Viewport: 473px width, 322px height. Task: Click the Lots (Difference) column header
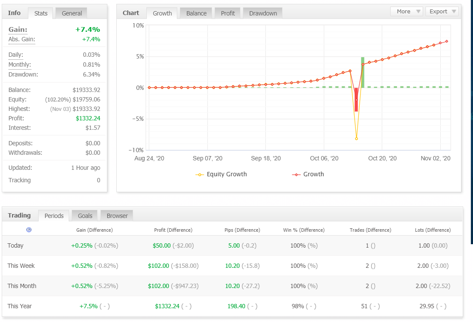click(433, 230)
